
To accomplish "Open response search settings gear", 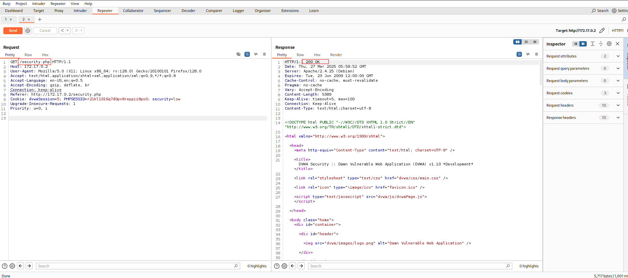I will [284, 266].
